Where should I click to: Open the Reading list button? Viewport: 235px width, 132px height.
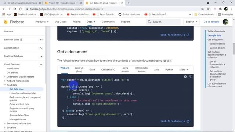[x=225, y=14]
